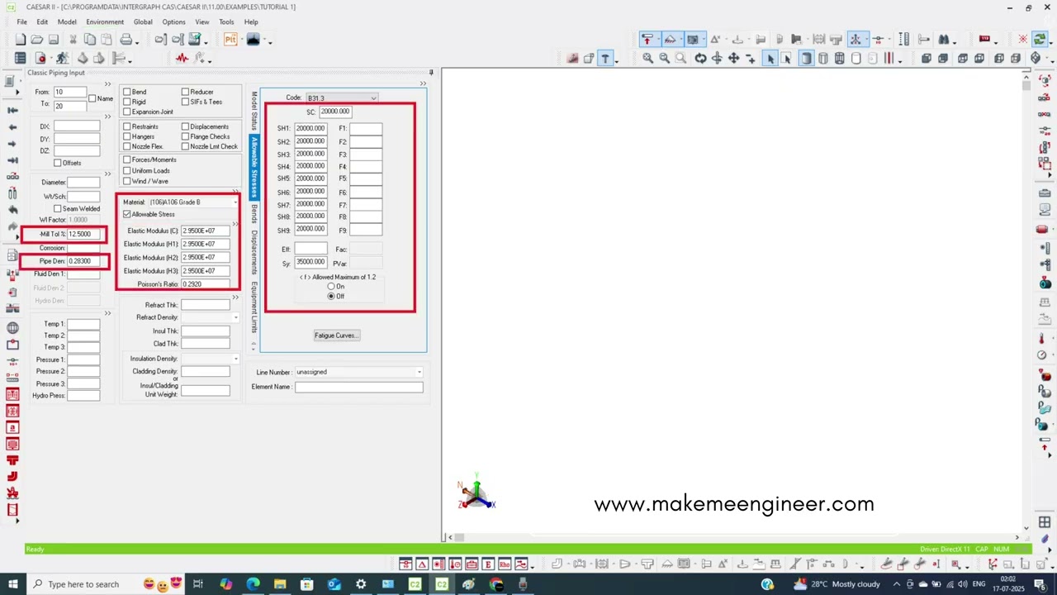The width and height of the screenshot is (1057, 595).
Task: Click the E icon in bottom toolbar
Action: coord(488,564)
